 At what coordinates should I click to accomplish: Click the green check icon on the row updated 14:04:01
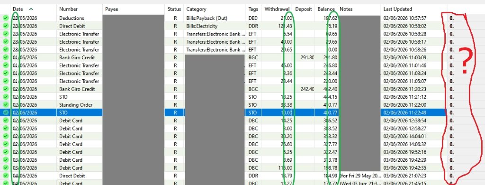pos(6,136)
